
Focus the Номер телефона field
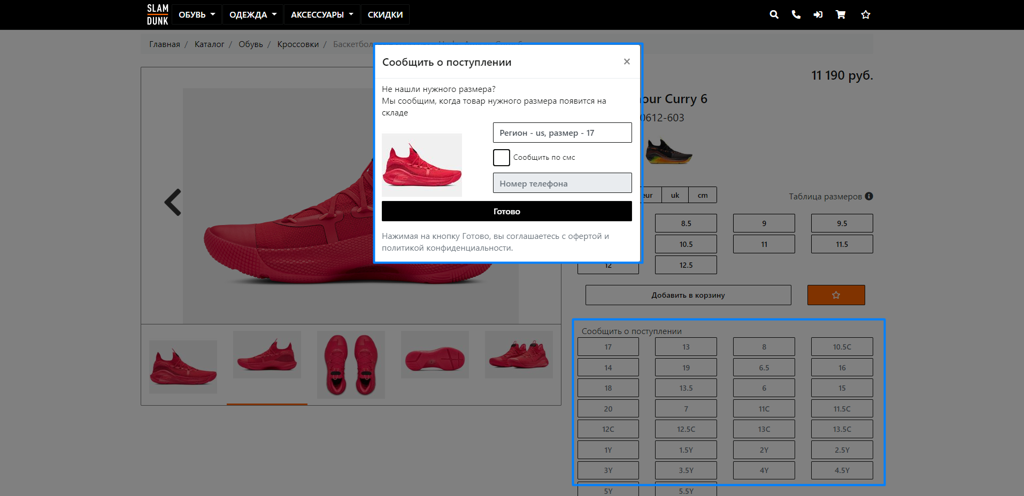[x=563, y=183]
